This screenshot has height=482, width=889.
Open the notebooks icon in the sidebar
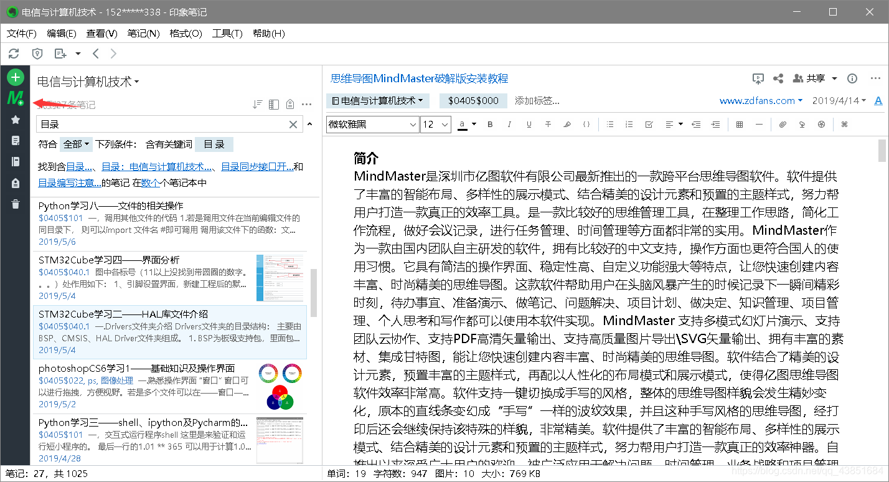point(16,162)
